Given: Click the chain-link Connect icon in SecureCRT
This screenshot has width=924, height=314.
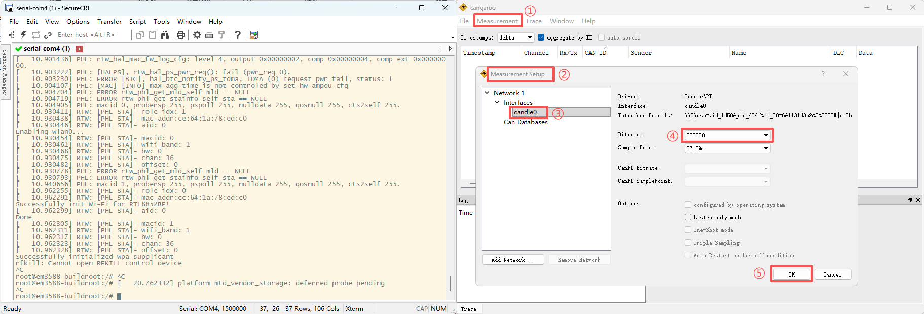Looking at the screenshot, I should 48,35.
